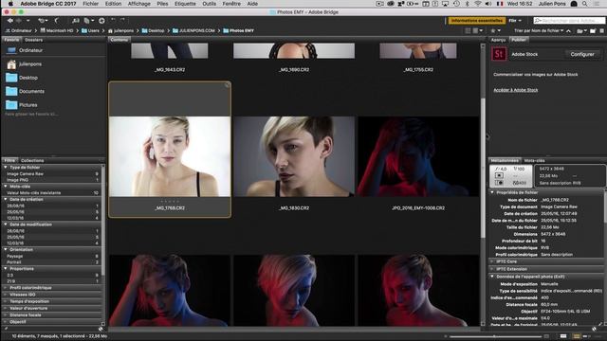Click the create new folder icon
This screenshot has width=607, height=341.
coord(593,30)
